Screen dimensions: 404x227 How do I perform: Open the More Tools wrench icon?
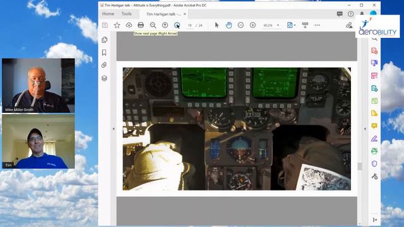[374, 177]
